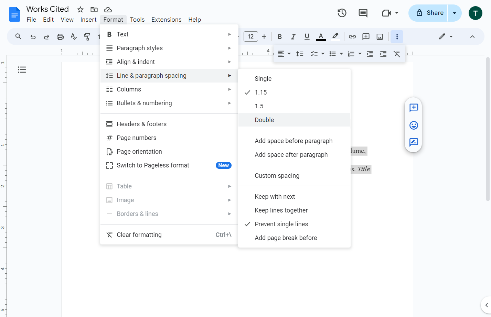Select Single line spacing
The image size is (491, 317).
point(295,78)
